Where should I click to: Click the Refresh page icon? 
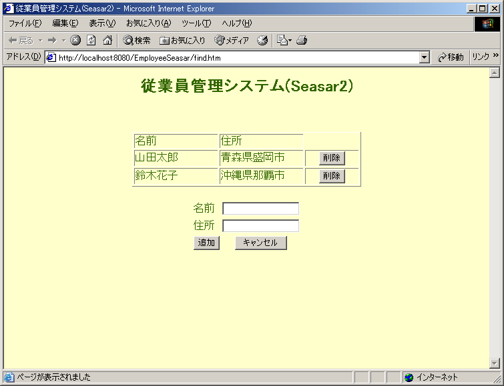point(91,41)
